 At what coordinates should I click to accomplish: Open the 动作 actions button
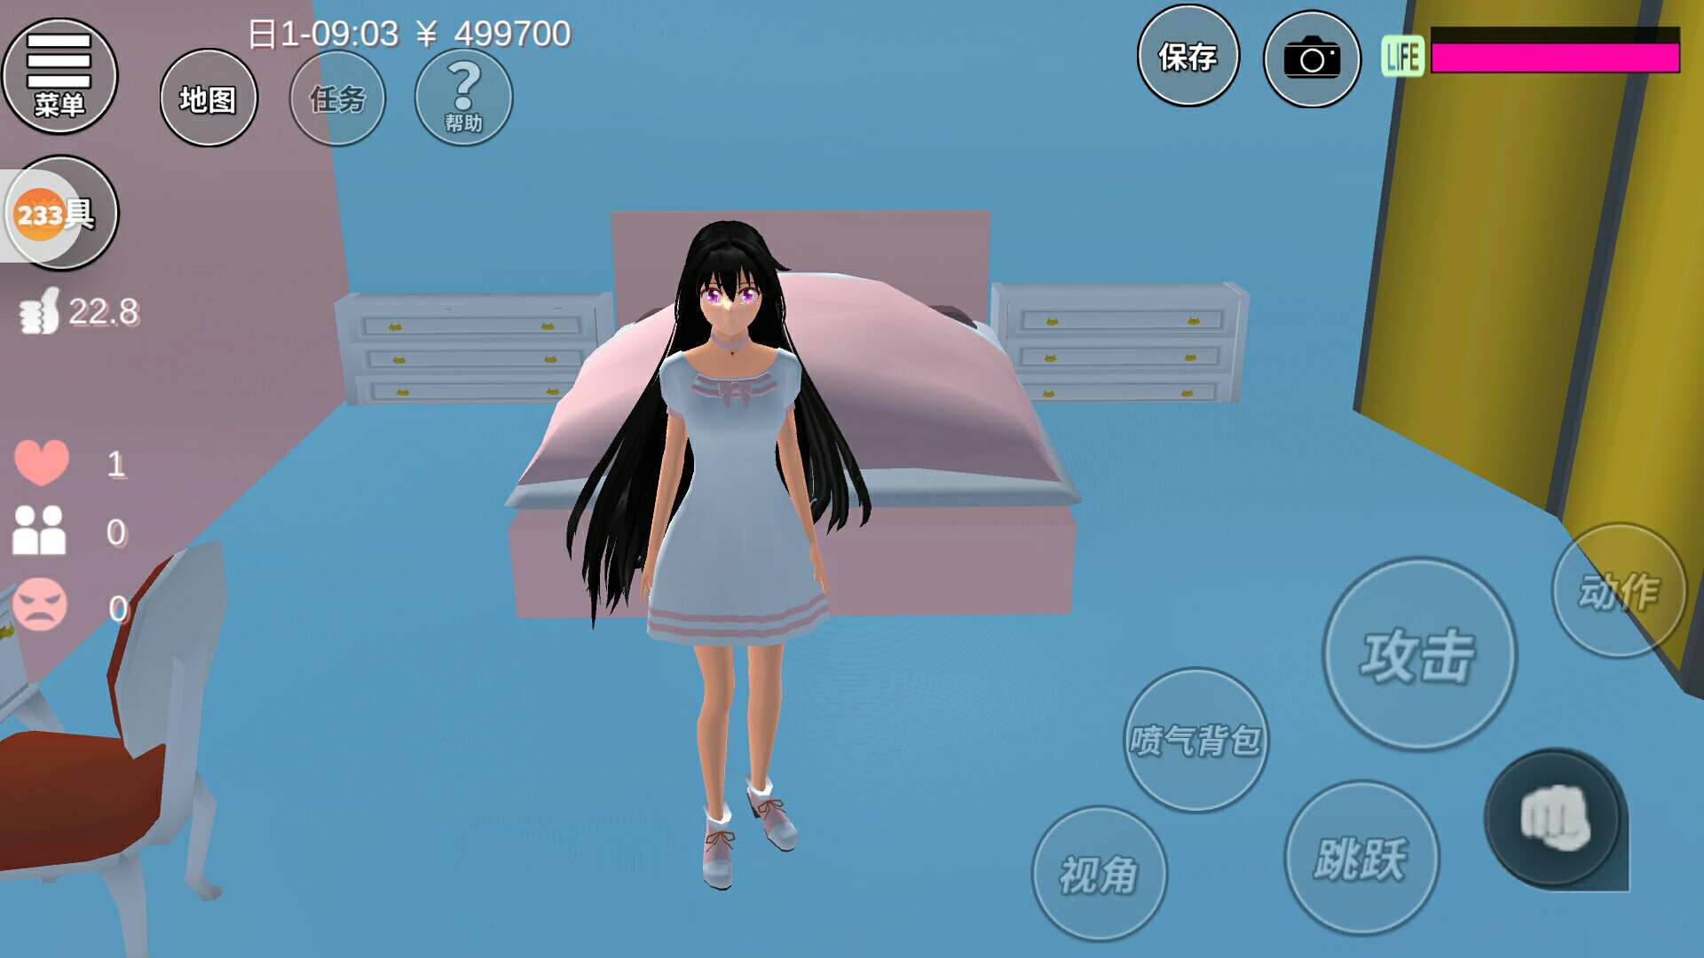tap(1619, 591)
